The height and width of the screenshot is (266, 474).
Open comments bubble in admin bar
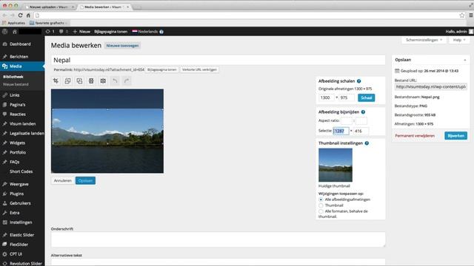click(64, 31)
